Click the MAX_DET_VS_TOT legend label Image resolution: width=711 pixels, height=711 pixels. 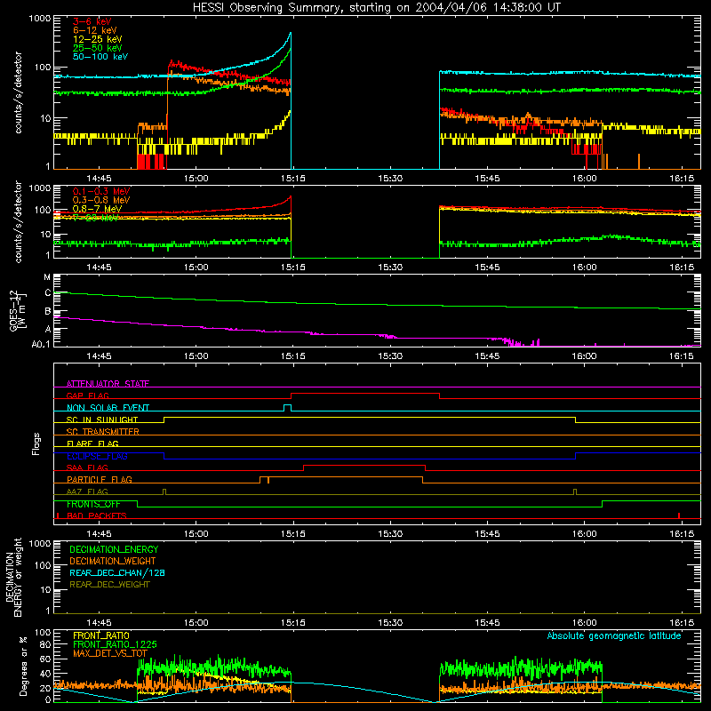pos(110,653)
